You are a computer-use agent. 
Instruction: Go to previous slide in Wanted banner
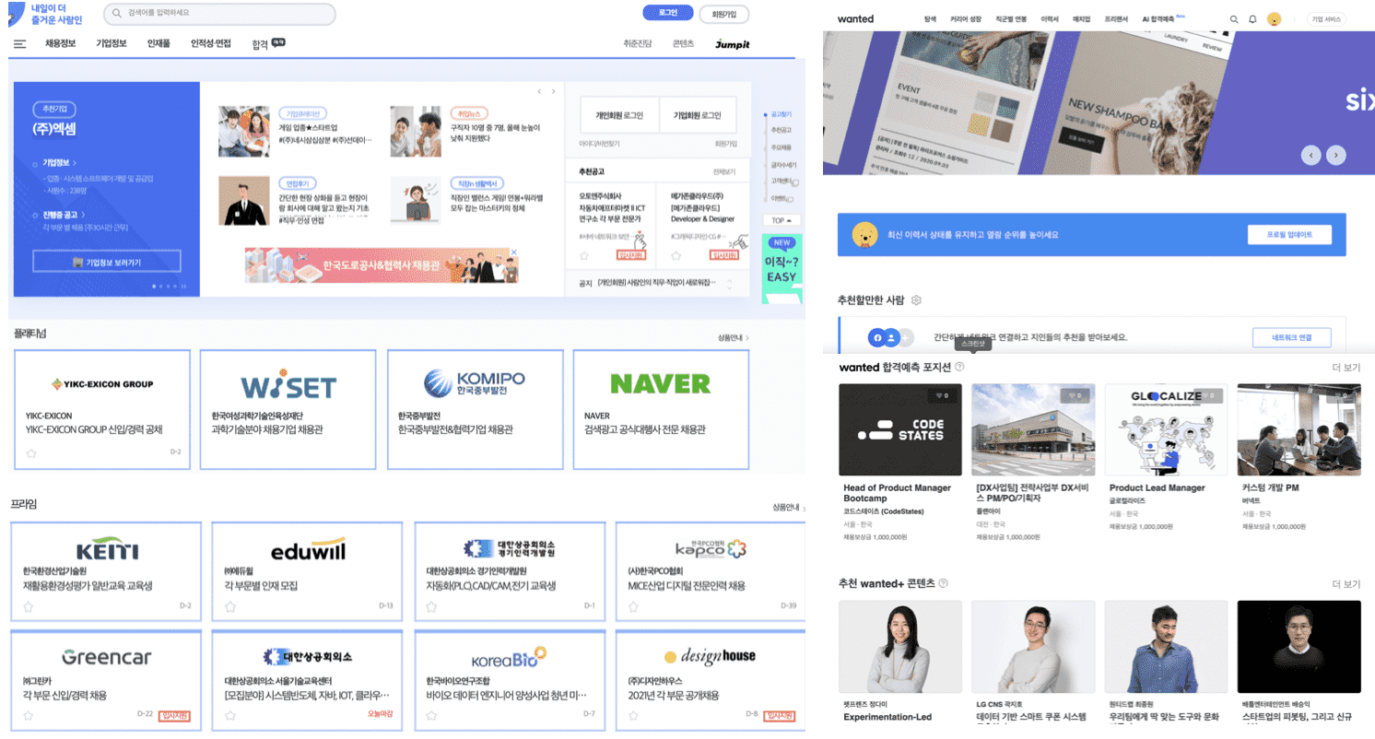point(1310,155)
